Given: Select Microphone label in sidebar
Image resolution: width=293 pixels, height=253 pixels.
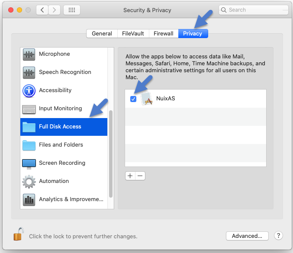Looking at the screenshot, I should (x=55, y=54).
